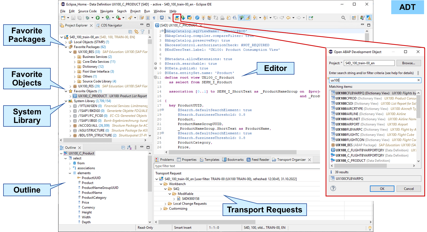Expand the Customizing folder
Image resolution: width=427 pixels, height=232 pixels.
(161, 209)
